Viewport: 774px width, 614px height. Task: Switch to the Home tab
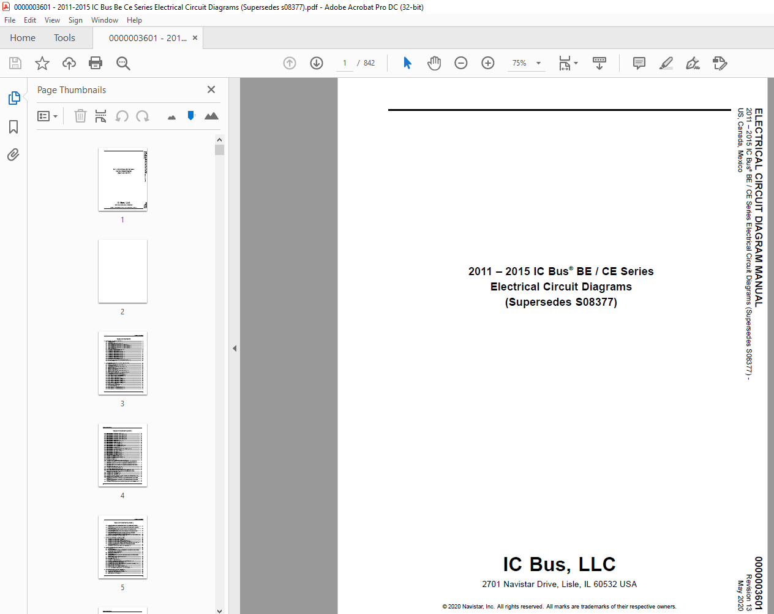(23, 38)
